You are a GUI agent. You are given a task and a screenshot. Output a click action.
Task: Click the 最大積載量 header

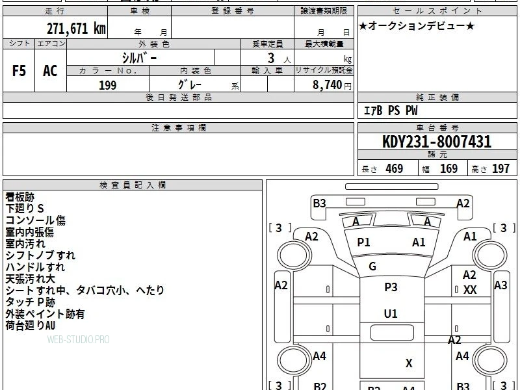(x=324, y=44)
